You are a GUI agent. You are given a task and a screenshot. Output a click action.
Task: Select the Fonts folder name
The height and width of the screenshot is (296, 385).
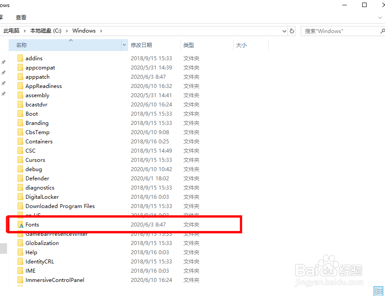[x=32, y=224]
